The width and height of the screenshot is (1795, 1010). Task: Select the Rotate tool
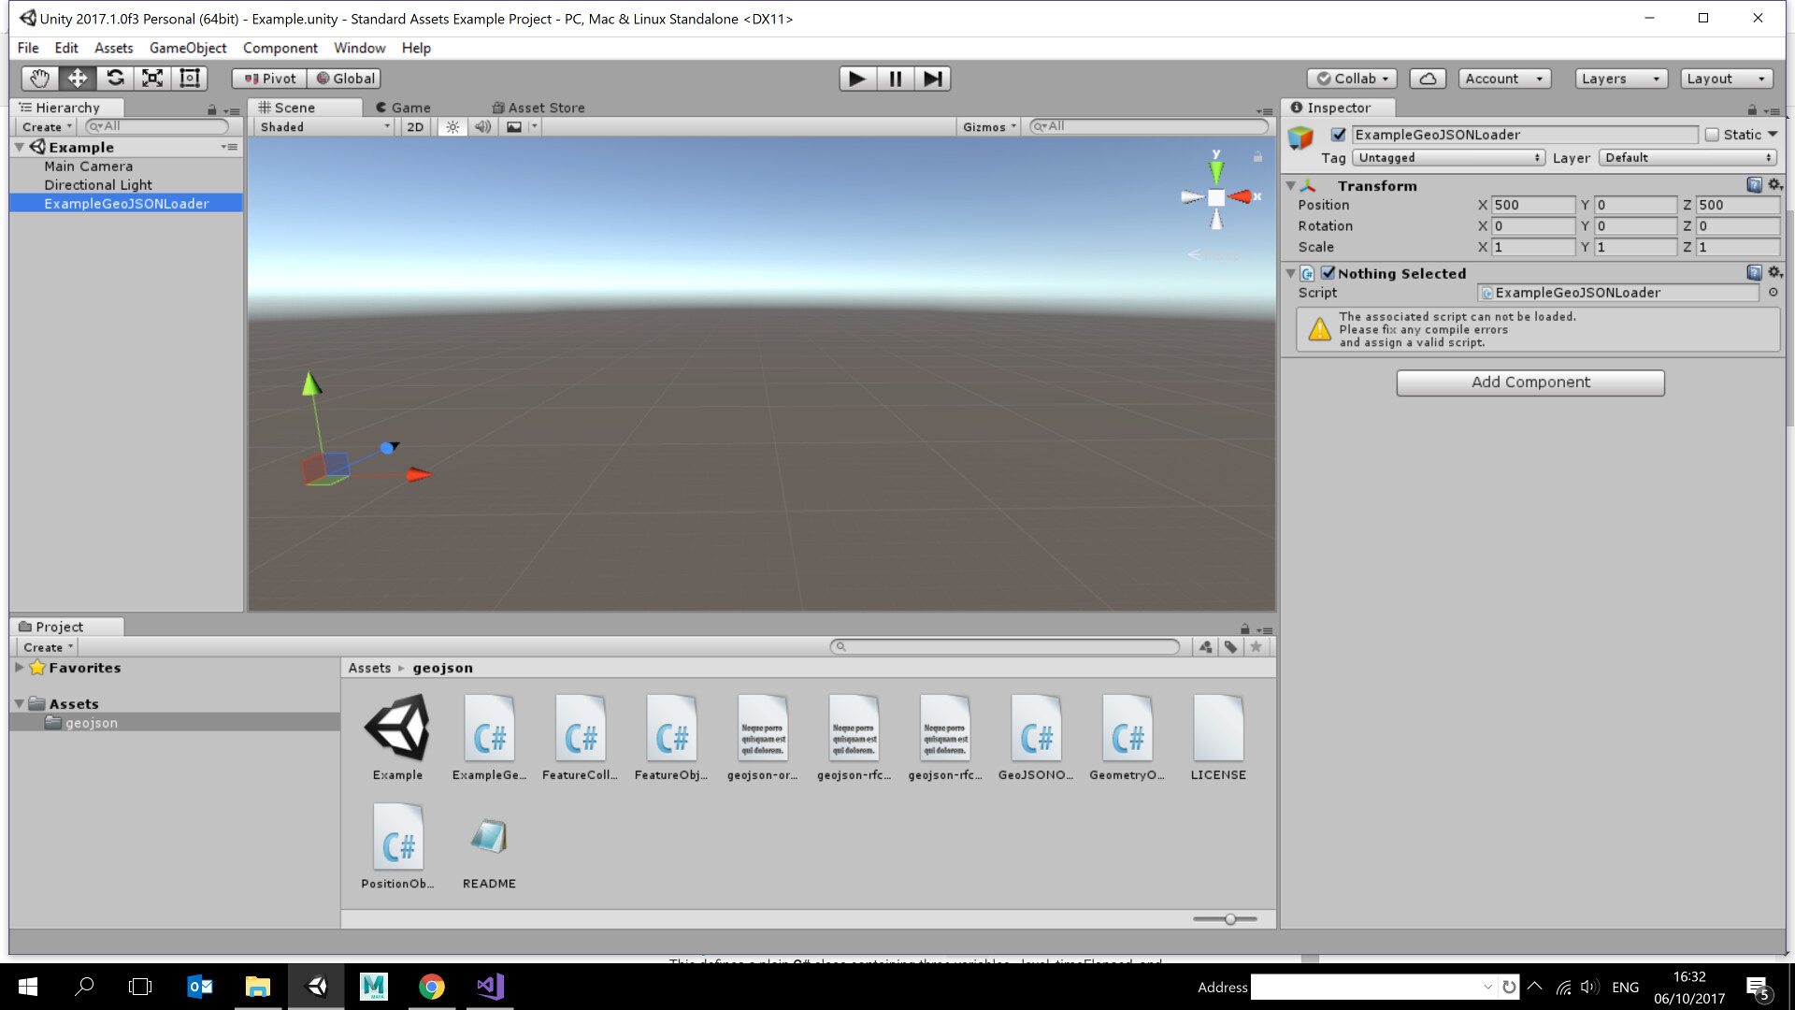point(114,79)
